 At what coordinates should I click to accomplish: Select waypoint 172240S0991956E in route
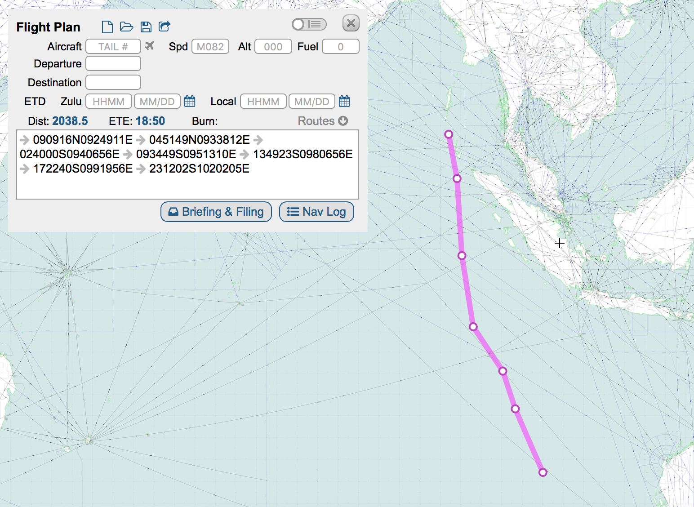(83, 169)
